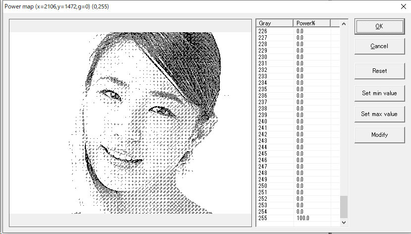Select gray level row 244
Screen dimensions: 411x234
click(298, 147)
